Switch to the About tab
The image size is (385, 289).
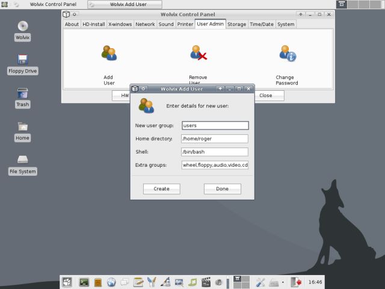pyautogui.click(x=72, y=24)
